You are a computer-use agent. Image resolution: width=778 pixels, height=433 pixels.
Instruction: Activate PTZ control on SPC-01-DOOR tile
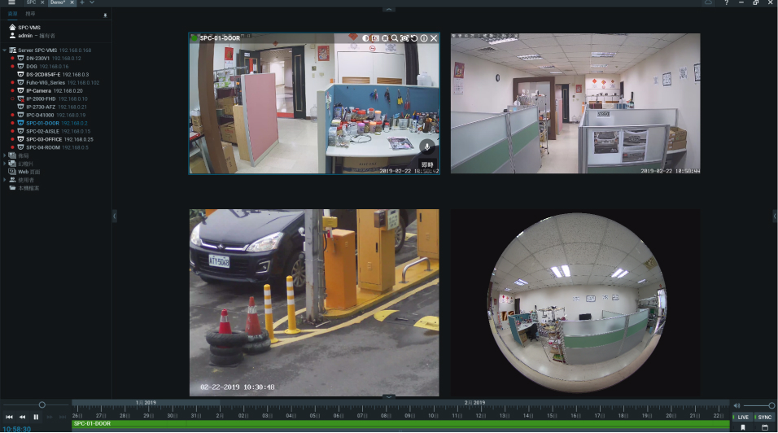coord(385,37)
